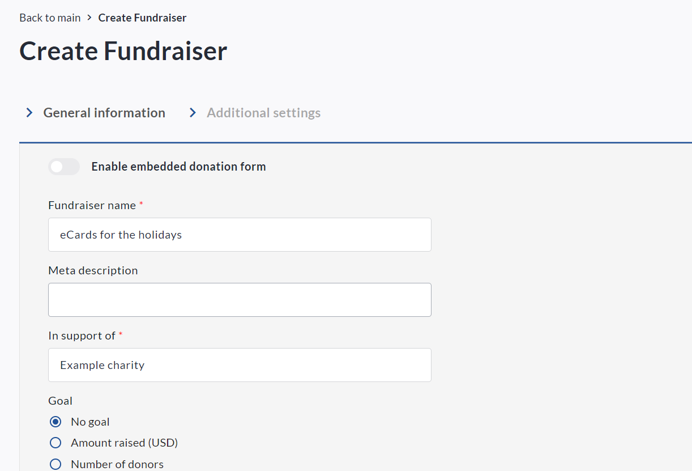The width and height of the screenshot is (692, 471).
Task: Expand the chevron beside General information
Action: 29,113
